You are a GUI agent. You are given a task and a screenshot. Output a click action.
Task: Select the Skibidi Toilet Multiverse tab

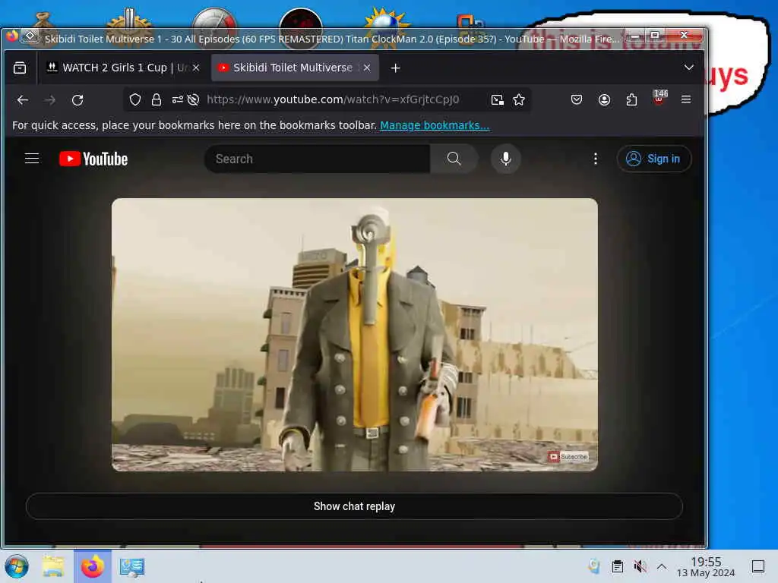296,68
